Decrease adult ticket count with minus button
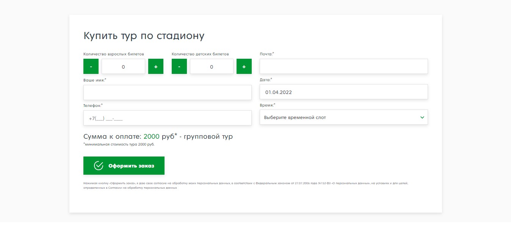This screenshot has height=227, width=511. [91, 67]
